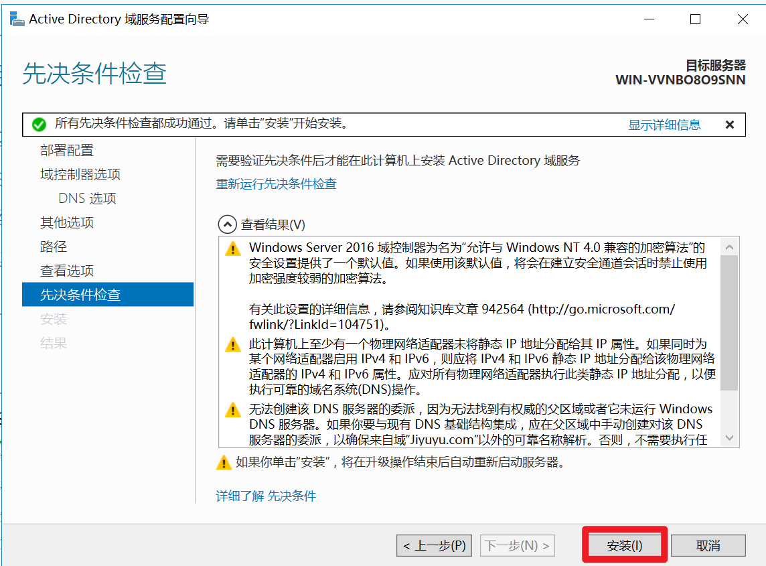766x566 pixels.
Task: Click the disabled 安装 sidebar step
Action: [54, 319]
